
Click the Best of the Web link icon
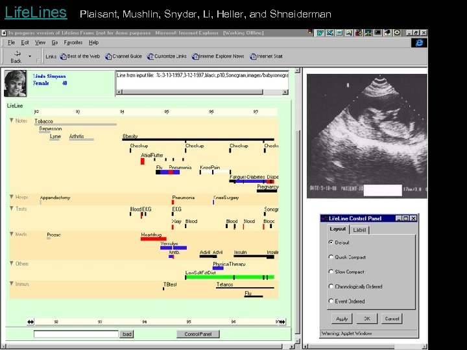point(63,56)
